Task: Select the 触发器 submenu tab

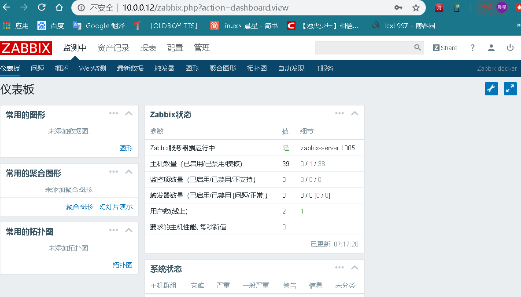Action: coord(164,68)
